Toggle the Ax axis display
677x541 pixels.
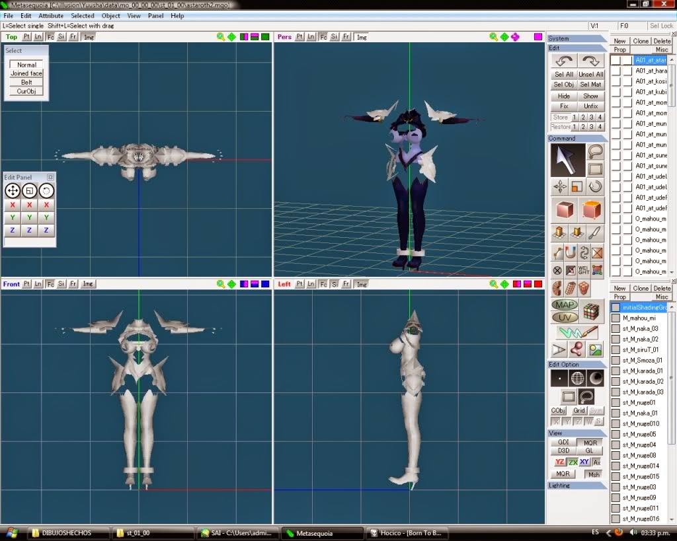click(x=597, y=462)
